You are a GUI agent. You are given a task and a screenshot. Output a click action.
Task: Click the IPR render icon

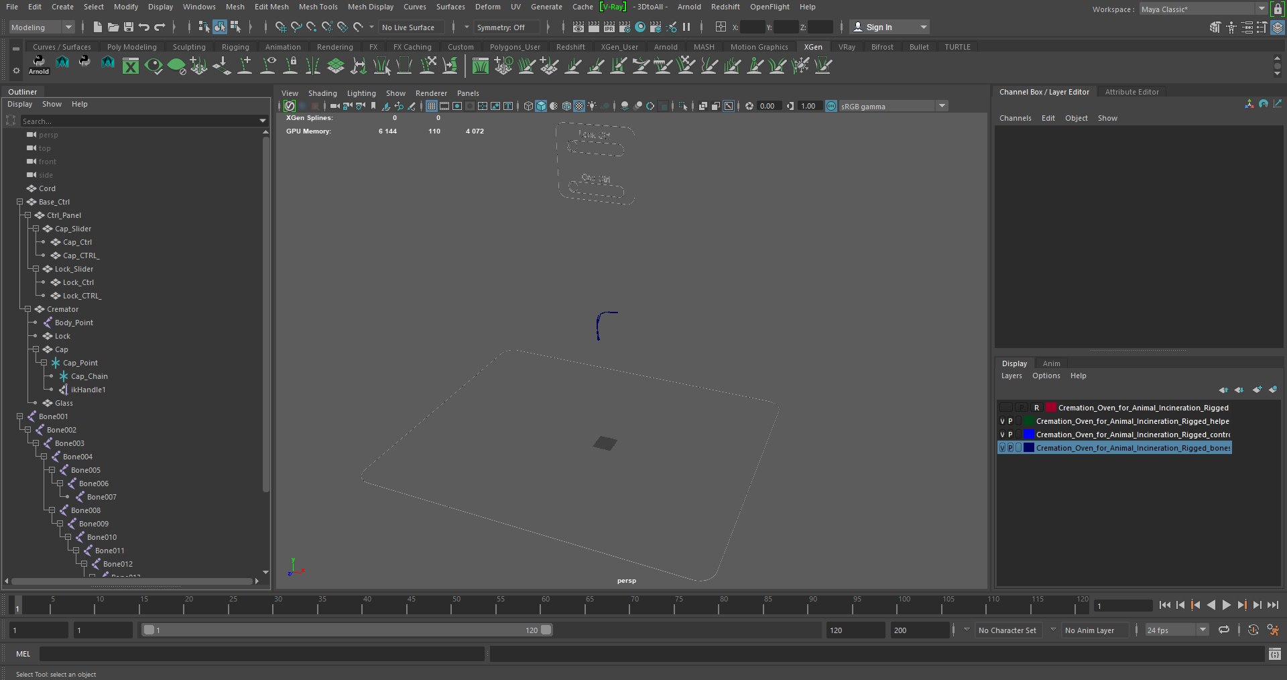[609, 27]
